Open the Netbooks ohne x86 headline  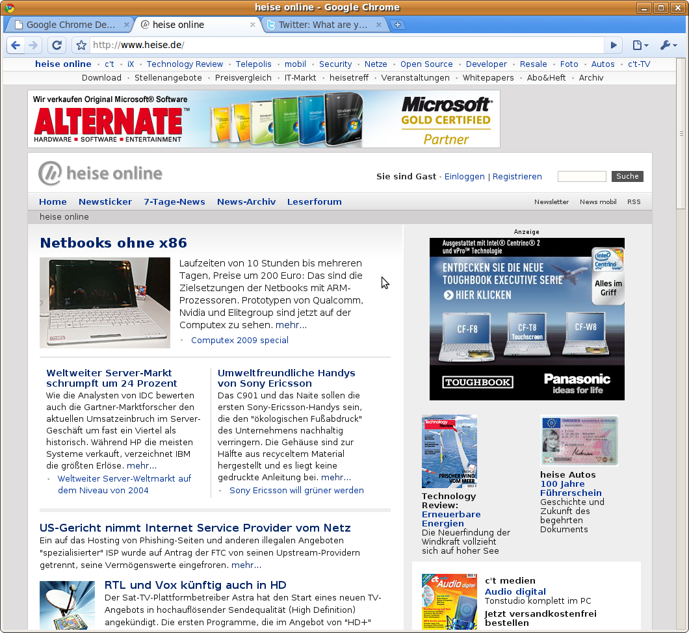coord(113,243)
